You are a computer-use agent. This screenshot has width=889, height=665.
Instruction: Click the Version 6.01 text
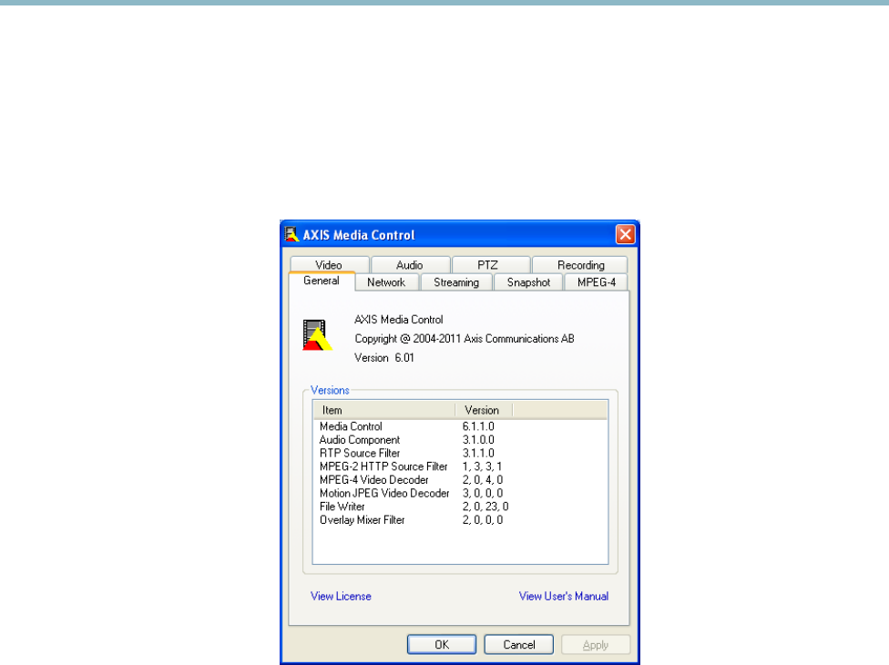coord(383,358)
